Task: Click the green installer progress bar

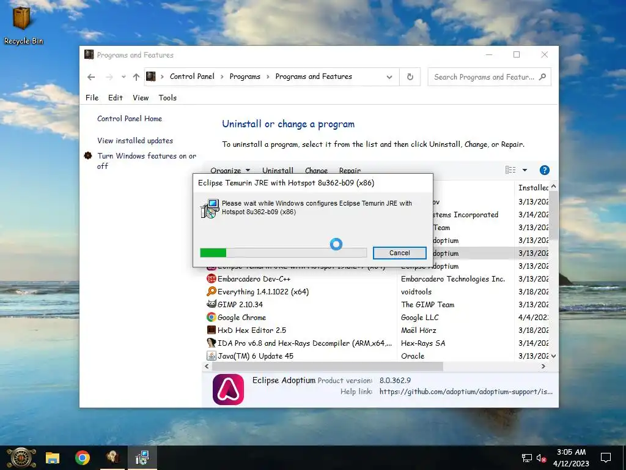Action: pyautogui.click(x=283, y=253)
